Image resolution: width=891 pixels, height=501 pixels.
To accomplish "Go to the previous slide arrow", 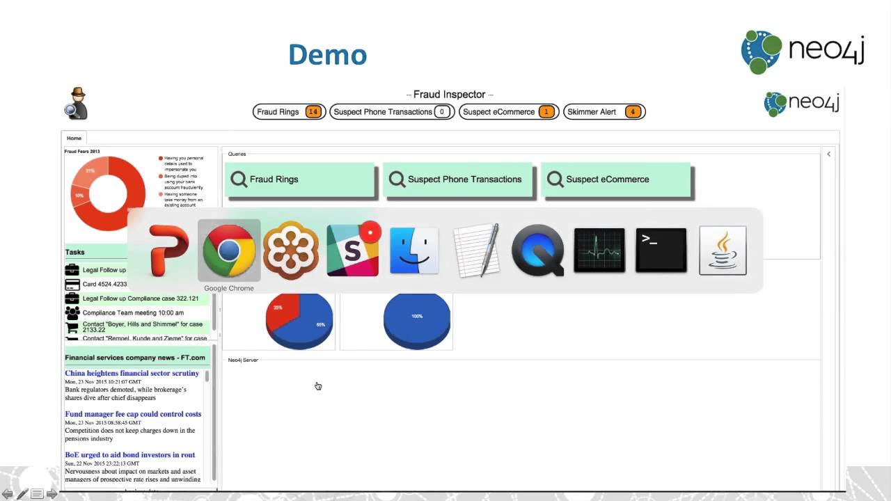I will point(7,494).
